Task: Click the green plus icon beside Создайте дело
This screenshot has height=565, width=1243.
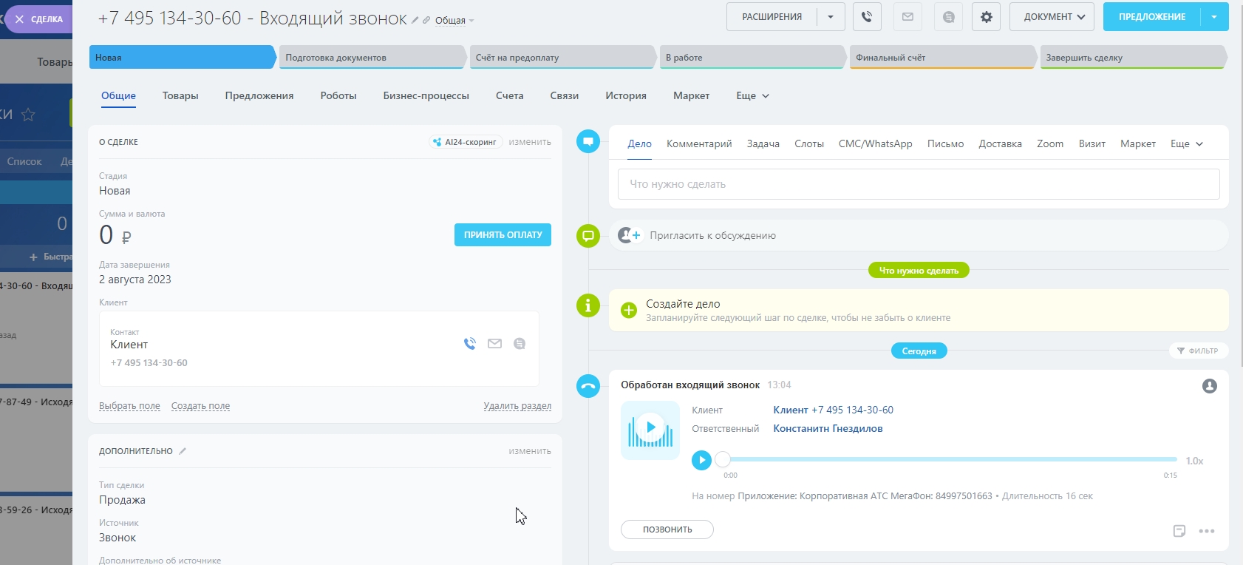Action: click(x=629, y=311)
